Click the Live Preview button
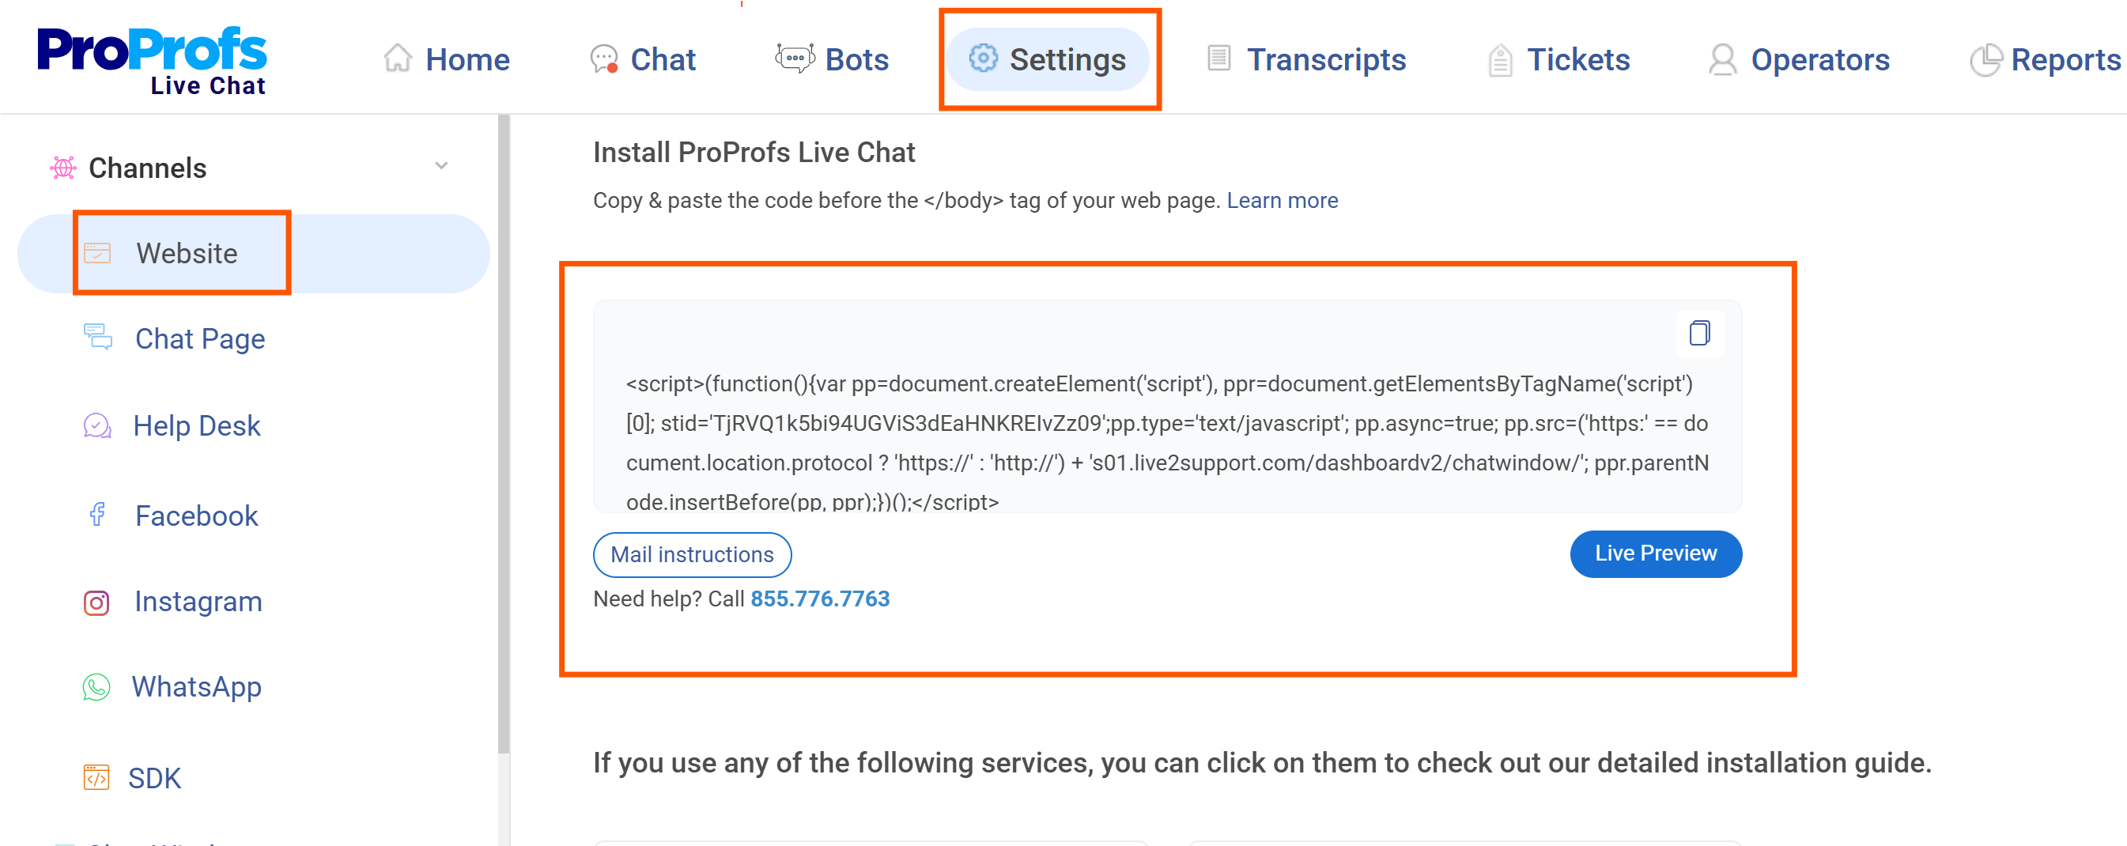 [x=1655, y=553]
